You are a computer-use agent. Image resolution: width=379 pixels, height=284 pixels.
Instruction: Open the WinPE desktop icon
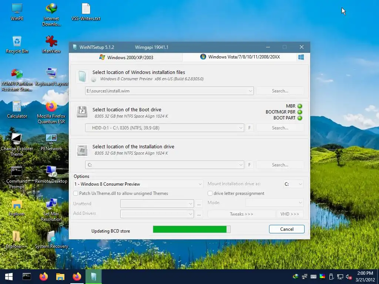(x=17, y=11)
